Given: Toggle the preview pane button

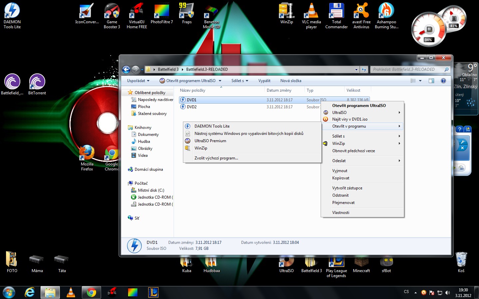Looking at the screenshot, I should pos(431,81).
